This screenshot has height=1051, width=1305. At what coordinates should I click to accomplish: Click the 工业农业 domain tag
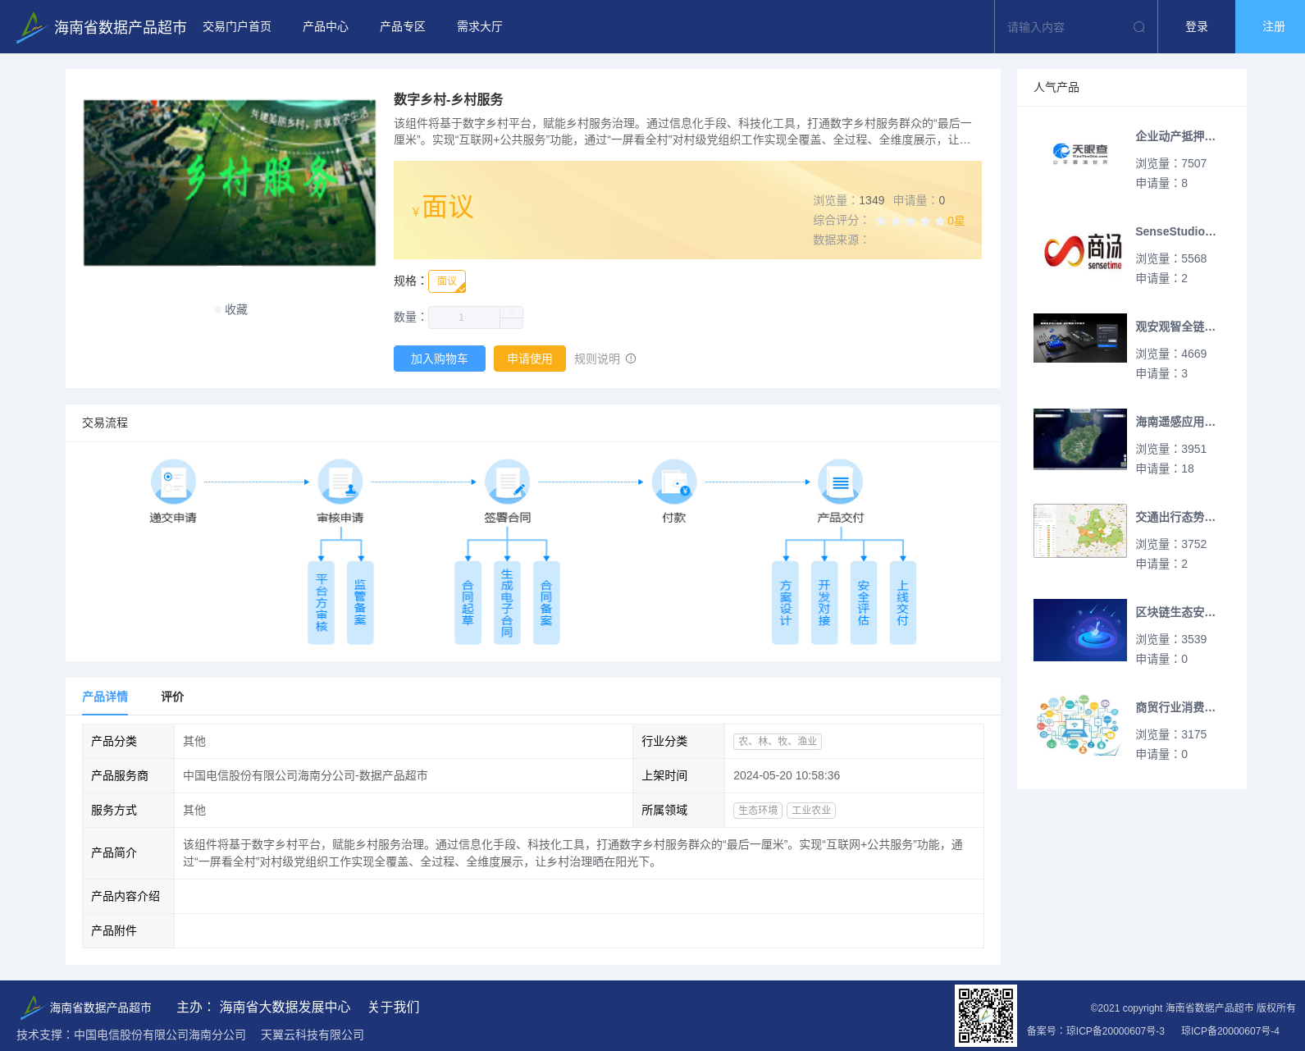(811, 810)
